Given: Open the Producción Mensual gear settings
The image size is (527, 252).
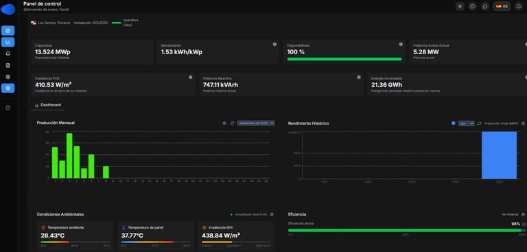Looking at the screenshot, I should tap(224, 123).
